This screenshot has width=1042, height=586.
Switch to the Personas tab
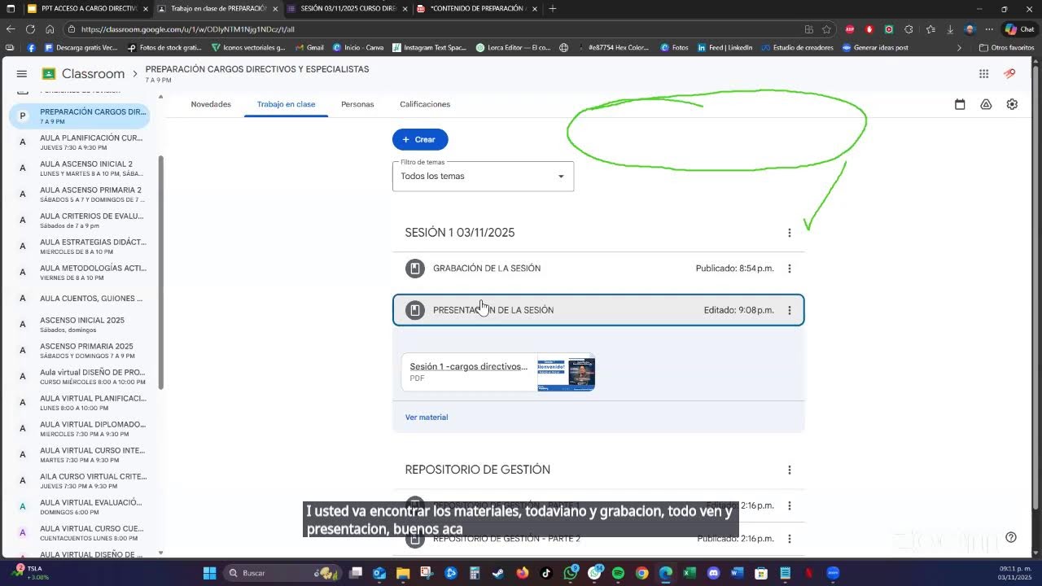357,104
